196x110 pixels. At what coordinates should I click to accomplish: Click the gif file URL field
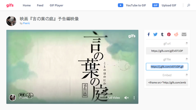pos(167,67)
